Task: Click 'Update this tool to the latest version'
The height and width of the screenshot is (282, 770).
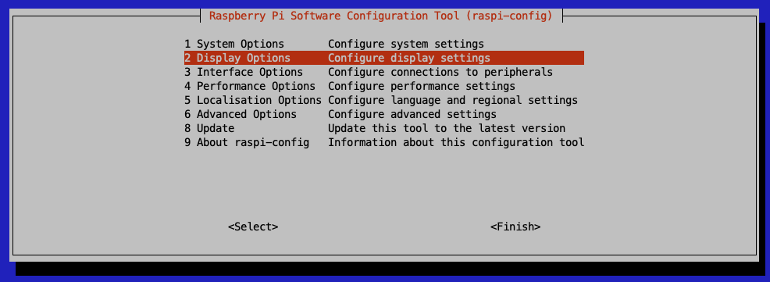Action: coord(447,128)
